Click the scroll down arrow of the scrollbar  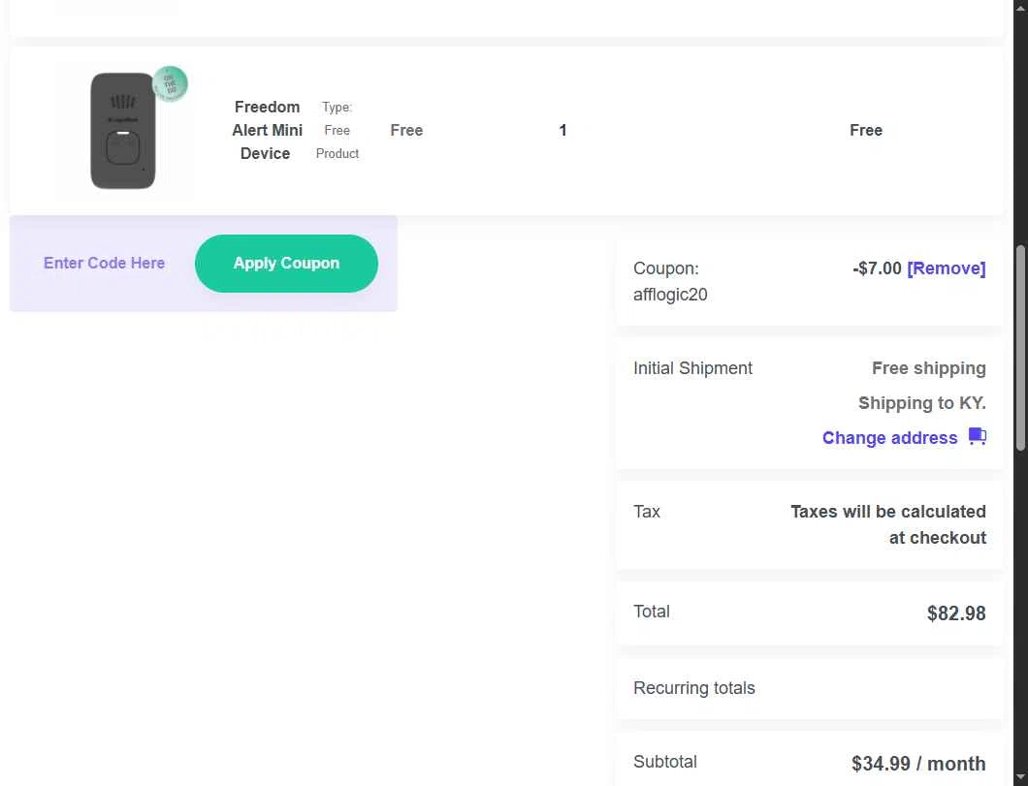(x=1020, y=778)
